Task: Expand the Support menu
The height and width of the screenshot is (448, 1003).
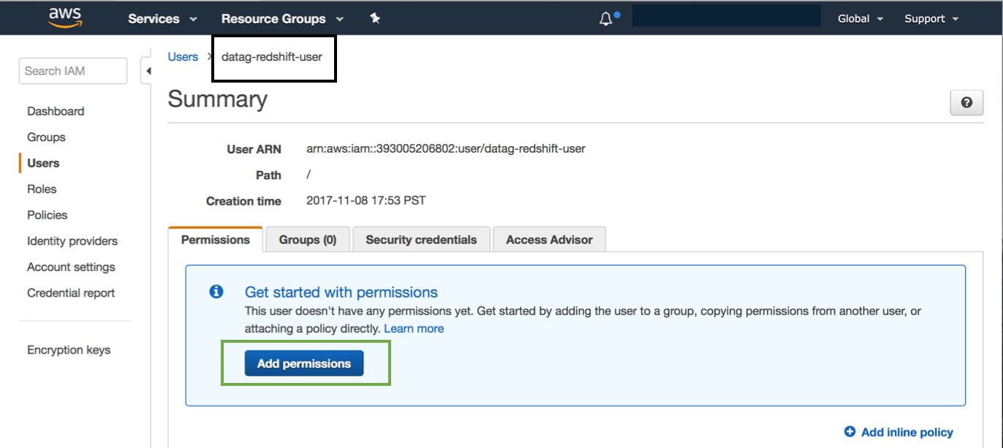Action: [931, 19]
